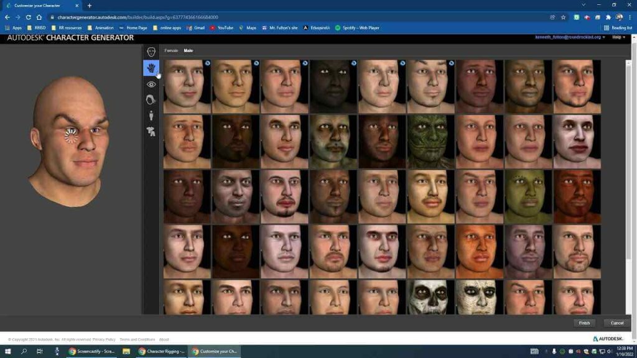This screenshot has width=637, height=358.
Task: Open the Privacy Policy link
Action: pyautogui.click(x=103, y=339)
